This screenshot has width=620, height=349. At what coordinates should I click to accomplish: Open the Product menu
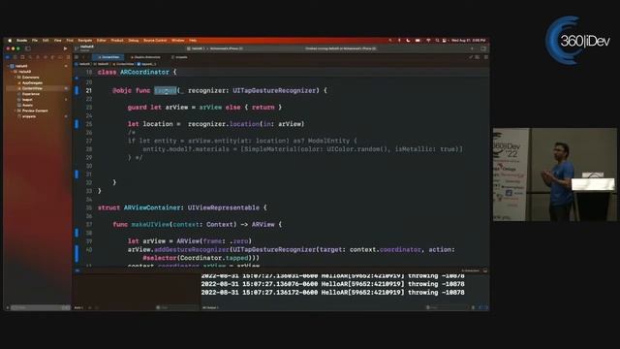point(117,41)
